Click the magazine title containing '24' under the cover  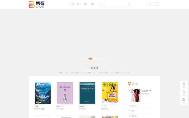click(37, 106)
